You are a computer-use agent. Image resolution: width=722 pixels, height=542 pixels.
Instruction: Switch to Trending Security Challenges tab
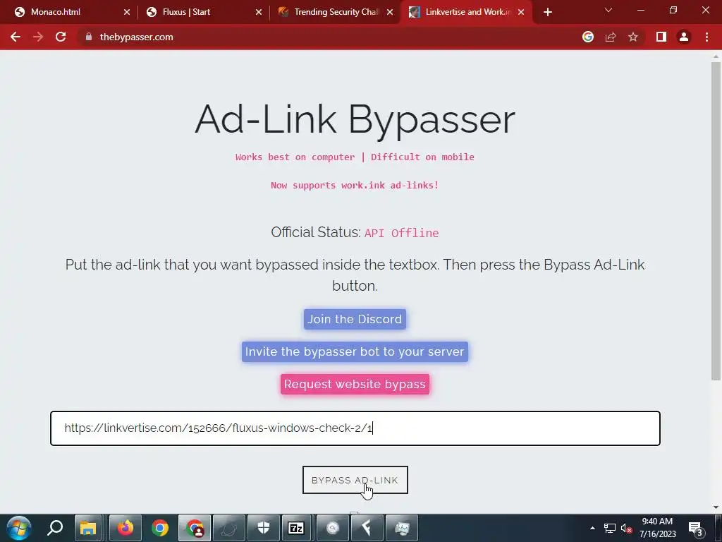336,12
